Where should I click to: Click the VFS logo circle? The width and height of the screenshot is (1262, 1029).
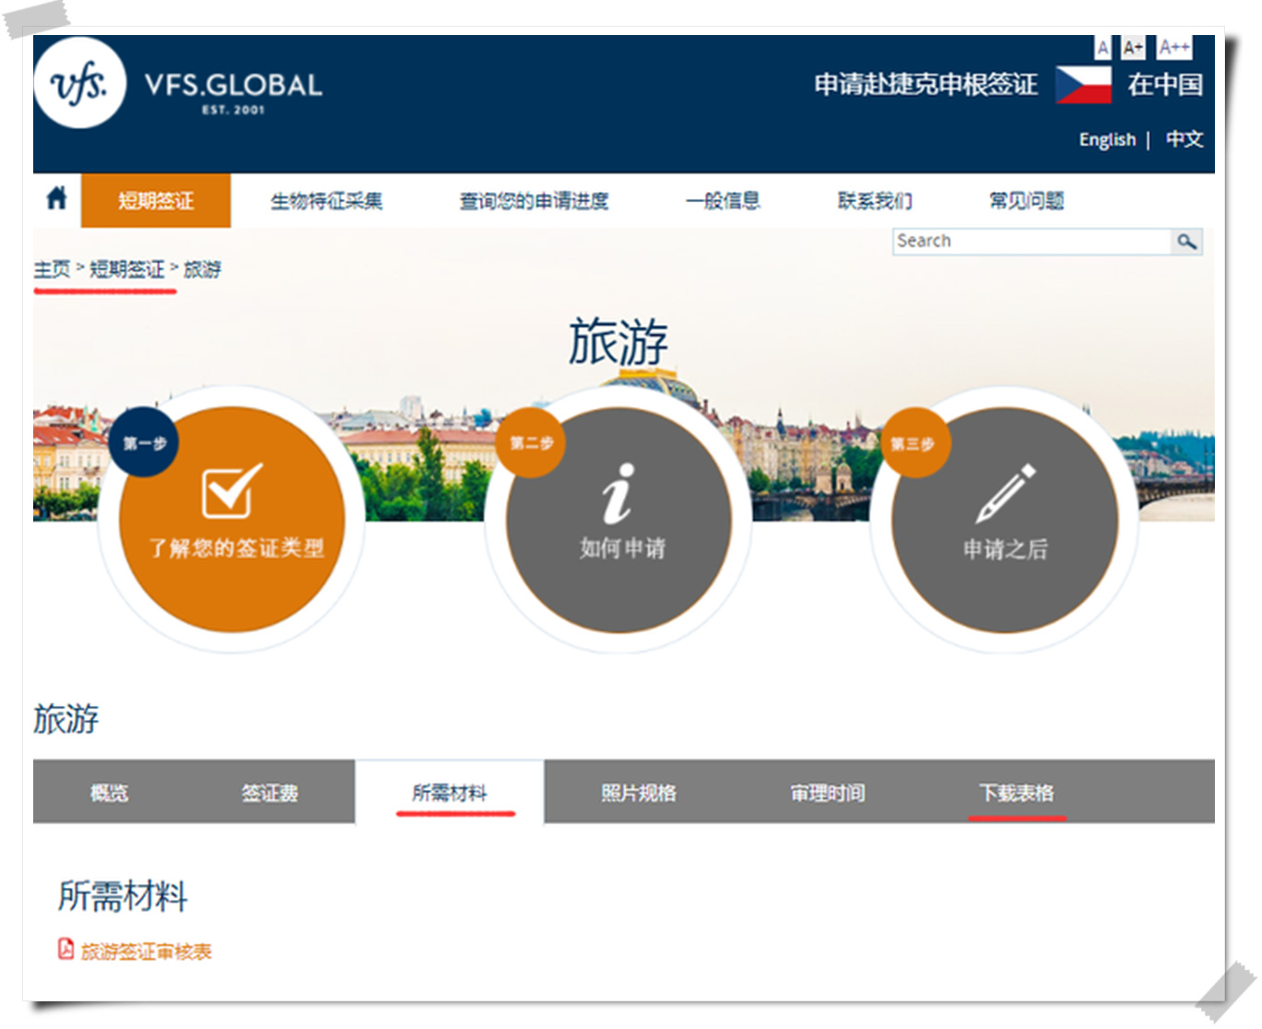[79, 84]
